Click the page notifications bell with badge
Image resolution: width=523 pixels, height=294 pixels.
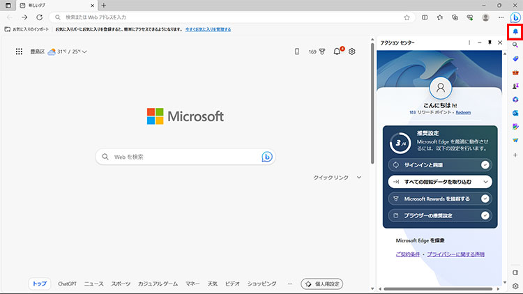[338, 52]
